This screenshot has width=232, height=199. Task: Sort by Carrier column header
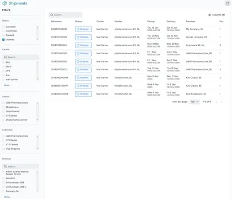point(100,22)
